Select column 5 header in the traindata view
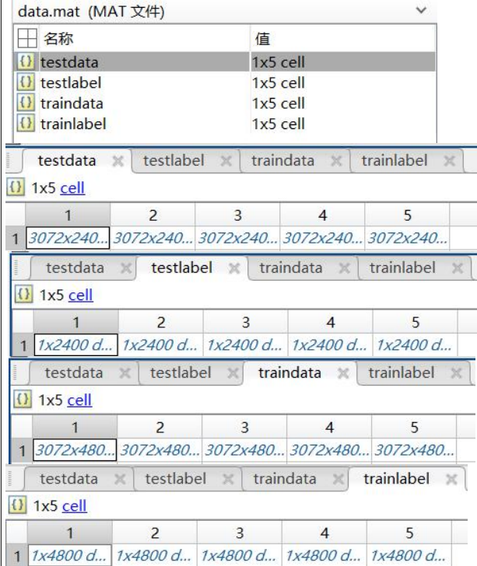 (413, 427)
